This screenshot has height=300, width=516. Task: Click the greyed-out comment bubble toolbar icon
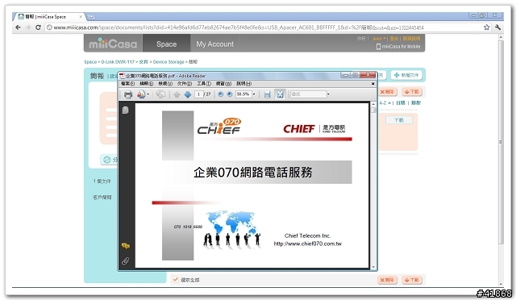[x=160, y=94]
